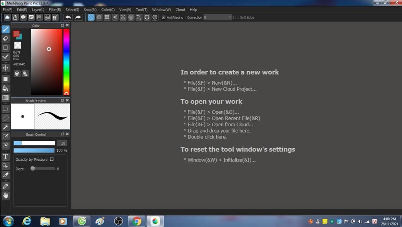Open Google Chrome from the taskbar
This screenshot has width=402, height=227.
[x=137, y=221]
